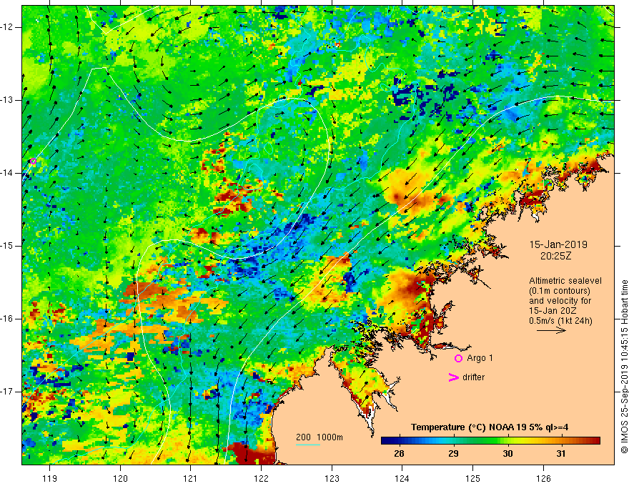
Task: Click the magenta drifter legend symbol
Action: tap(453, 377)
